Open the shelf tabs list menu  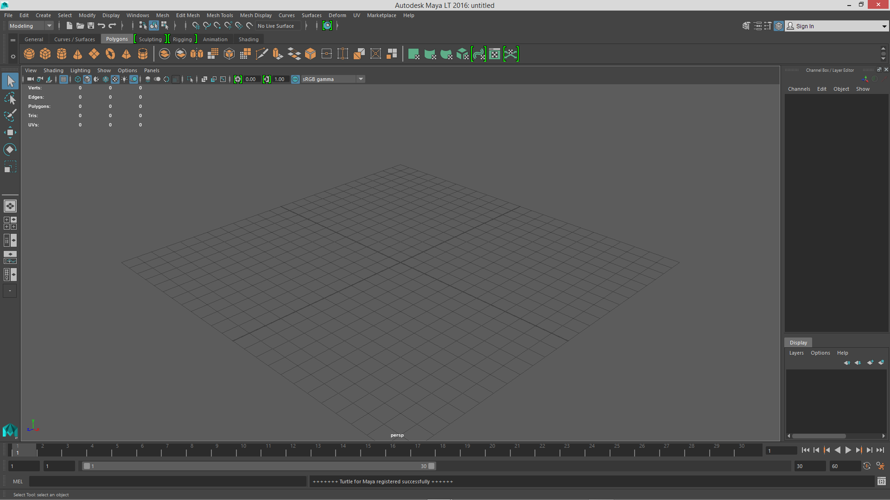(13, 40)
